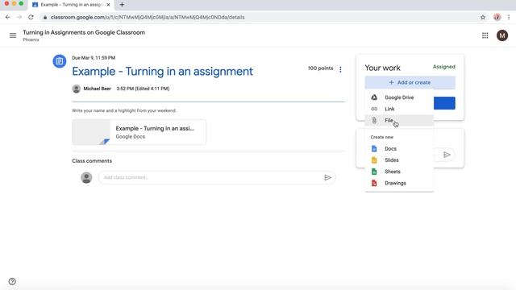Click the site lock icon
The height and width of the screenshot is (290, 516).
tap(45, 17)
